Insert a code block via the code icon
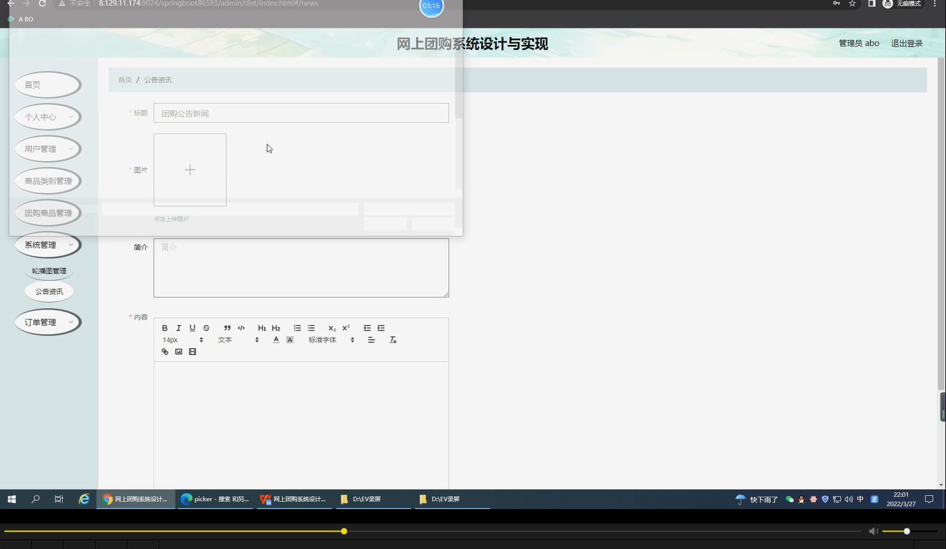This screenshot has height=549, width=946. click(x=241, y=328)
